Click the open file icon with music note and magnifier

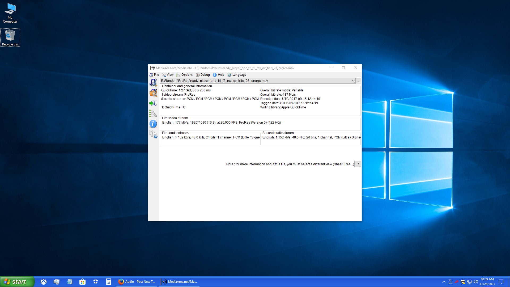coord(153,83)
